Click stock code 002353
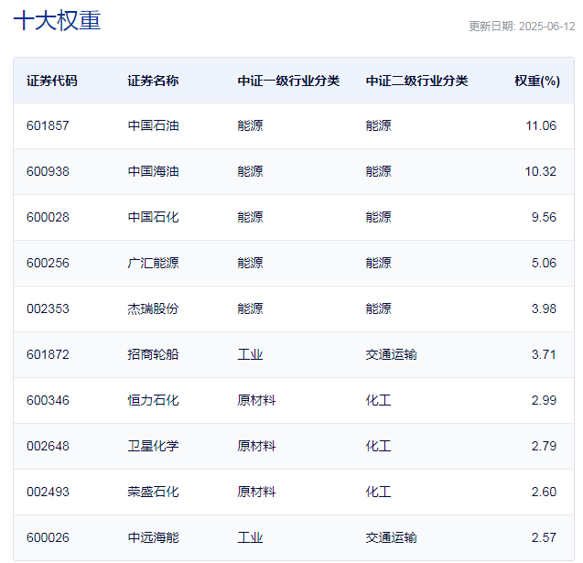The height and width of the screenshot is (563, 583). click(48, 309)
